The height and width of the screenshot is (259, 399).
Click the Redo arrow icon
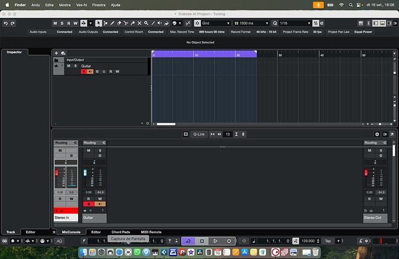(x=13, y=23)
